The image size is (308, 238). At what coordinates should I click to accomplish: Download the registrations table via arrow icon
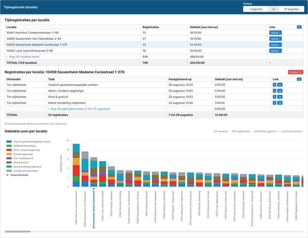tap(299, 79)
